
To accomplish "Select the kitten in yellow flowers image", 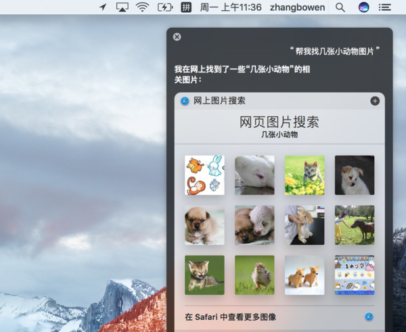I will point(304,175).
